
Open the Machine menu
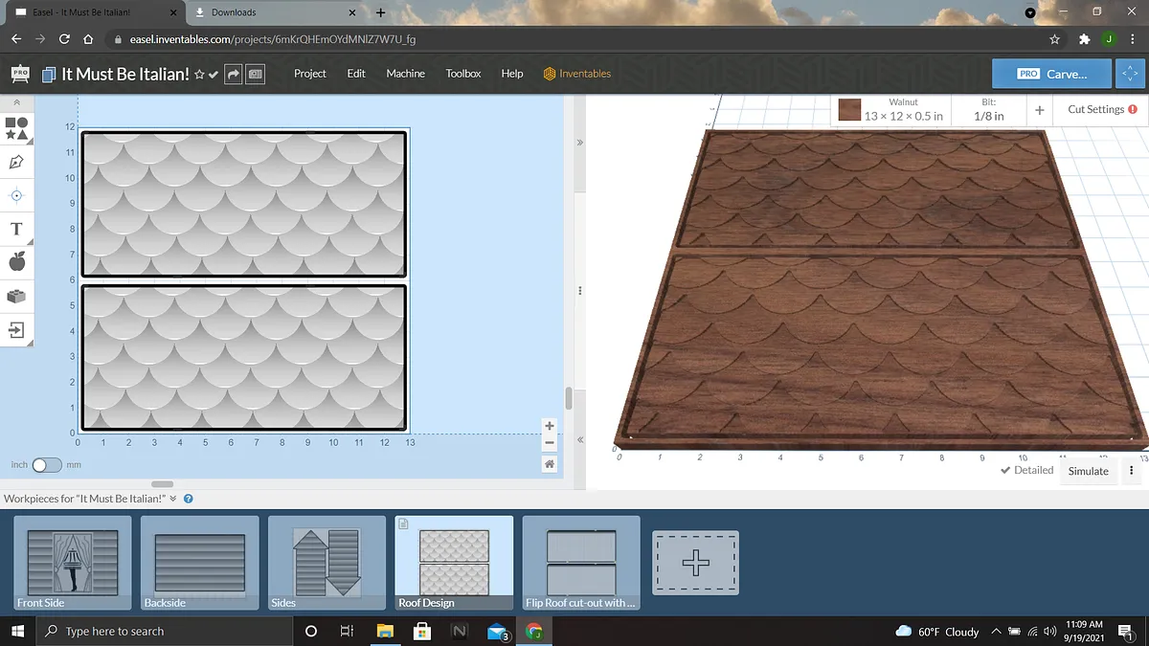tap(405, 74)
